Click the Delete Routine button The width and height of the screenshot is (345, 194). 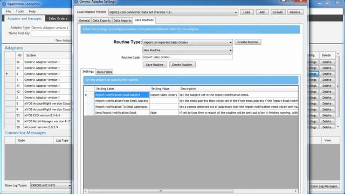[182, 65]
